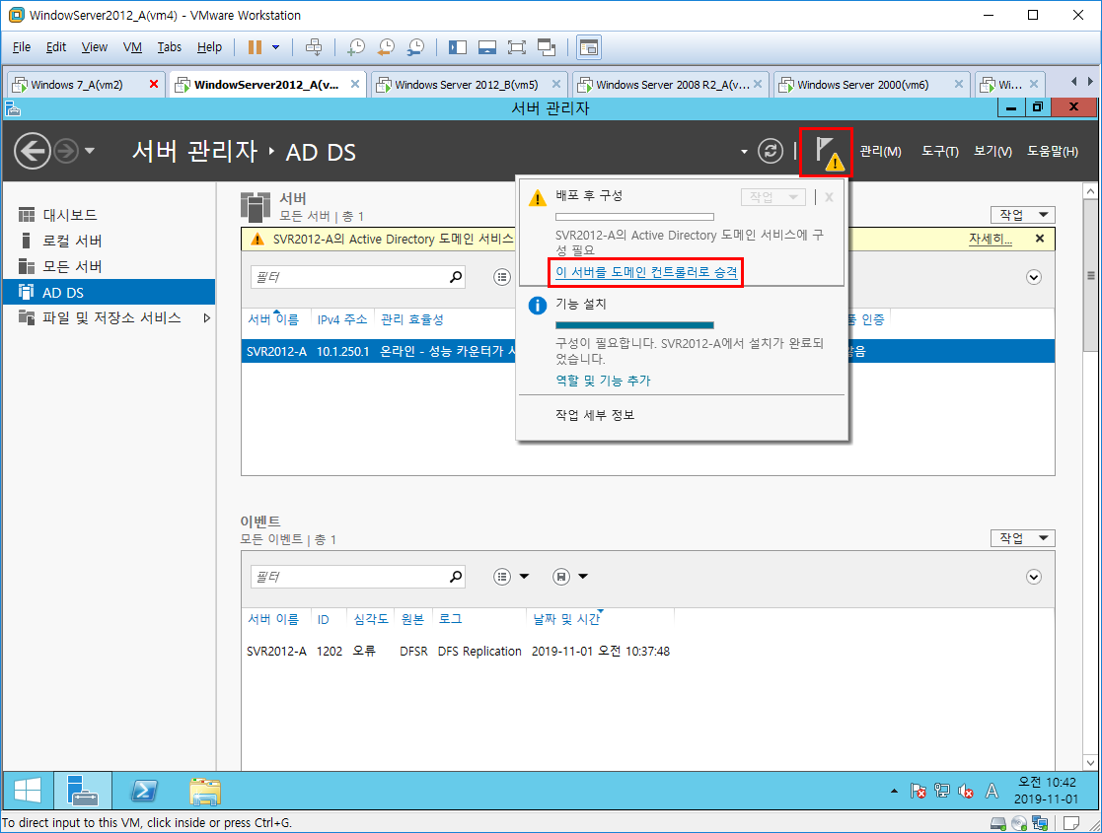Image resolution: width=1102 pixels, height=833 pixels.
Task: Expand 이벤트 section chevron
Action: pyautogui.click(x=1034, y=577)
